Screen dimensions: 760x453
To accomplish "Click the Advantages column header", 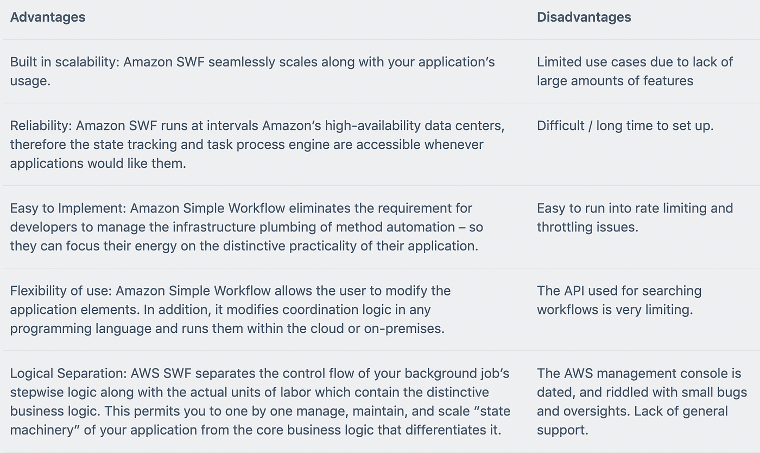I will (48, 17).
